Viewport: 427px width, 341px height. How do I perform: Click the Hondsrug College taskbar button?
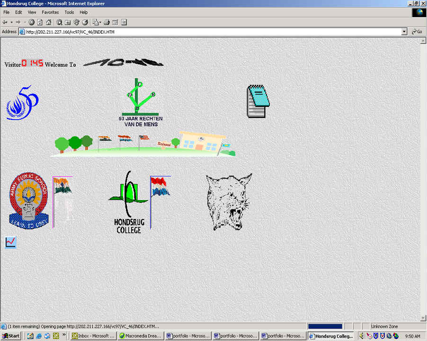tap(331, 336)
